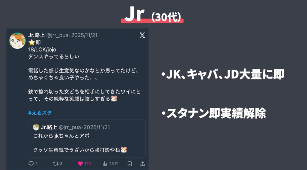Toggle the bookmark icon under the tweet
Viewport: 307px width, 170px height.
tap(130, 163)
